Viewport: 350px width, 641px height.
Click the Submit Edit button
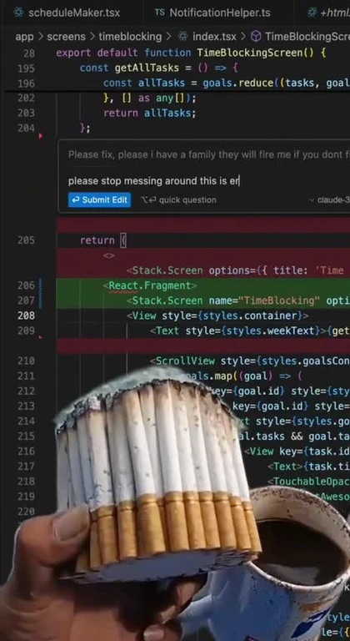pos(100,200)
